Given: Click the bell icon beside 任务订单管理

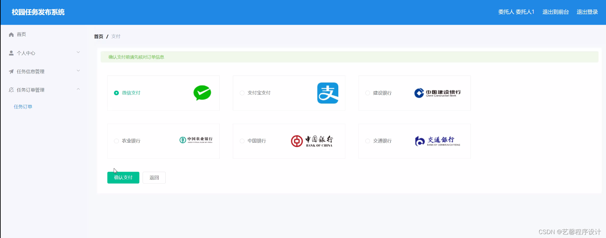Looking at the screenshot, I should point(11,90).
